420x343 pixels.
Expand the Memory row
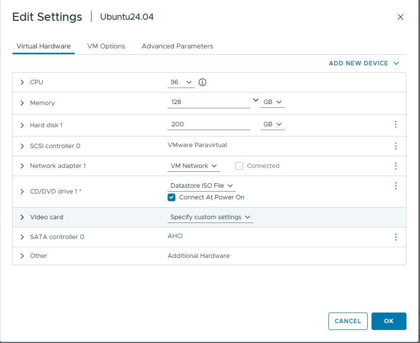22,103
